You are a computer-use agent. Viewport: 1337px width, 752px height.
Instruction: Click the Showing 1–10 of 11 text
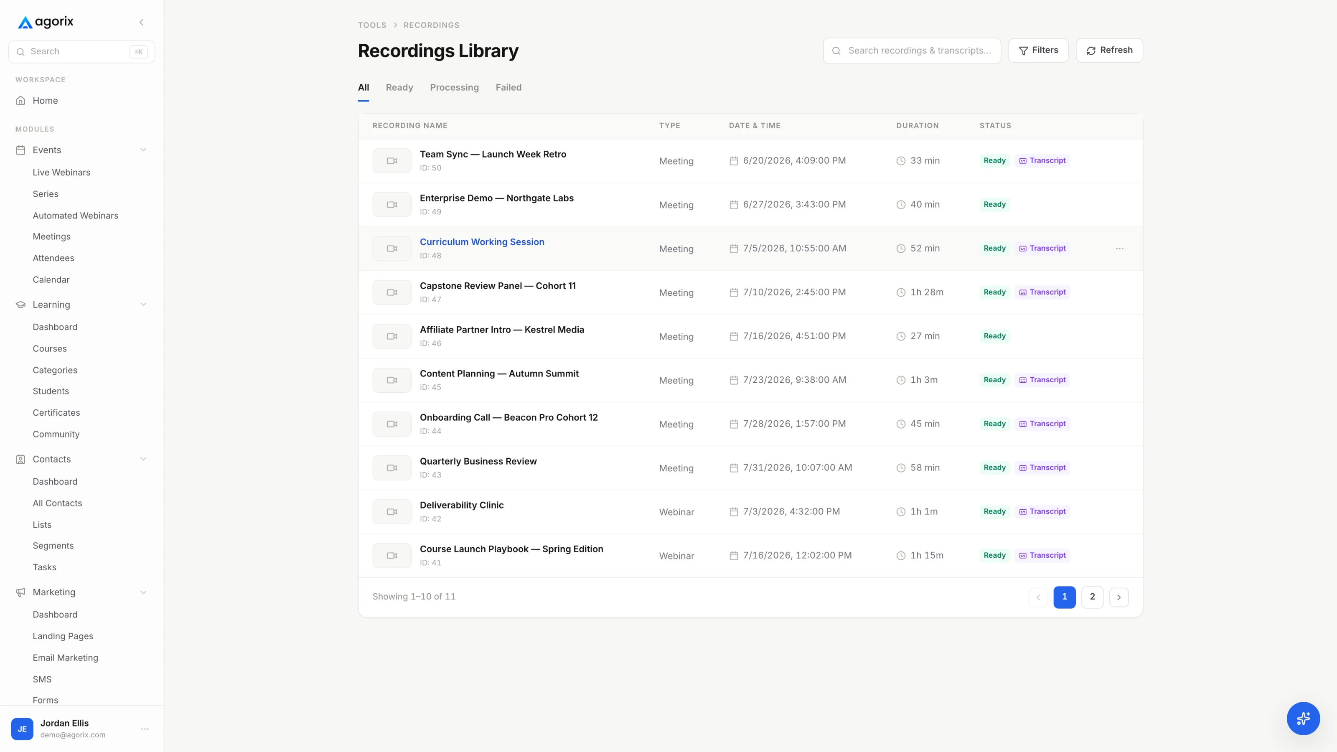click(x=414, y=597)
